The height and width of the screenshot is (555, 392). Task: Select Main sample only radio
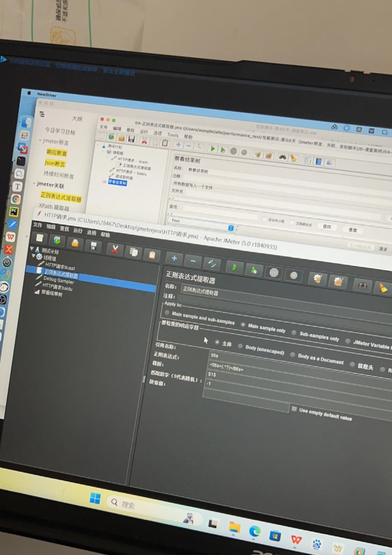243,324
